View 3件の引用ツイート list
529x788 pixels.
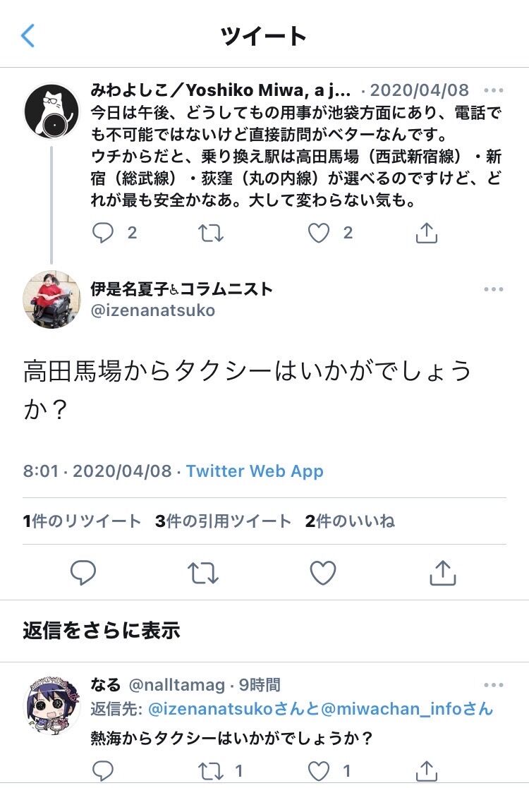(x=224, y=521)
